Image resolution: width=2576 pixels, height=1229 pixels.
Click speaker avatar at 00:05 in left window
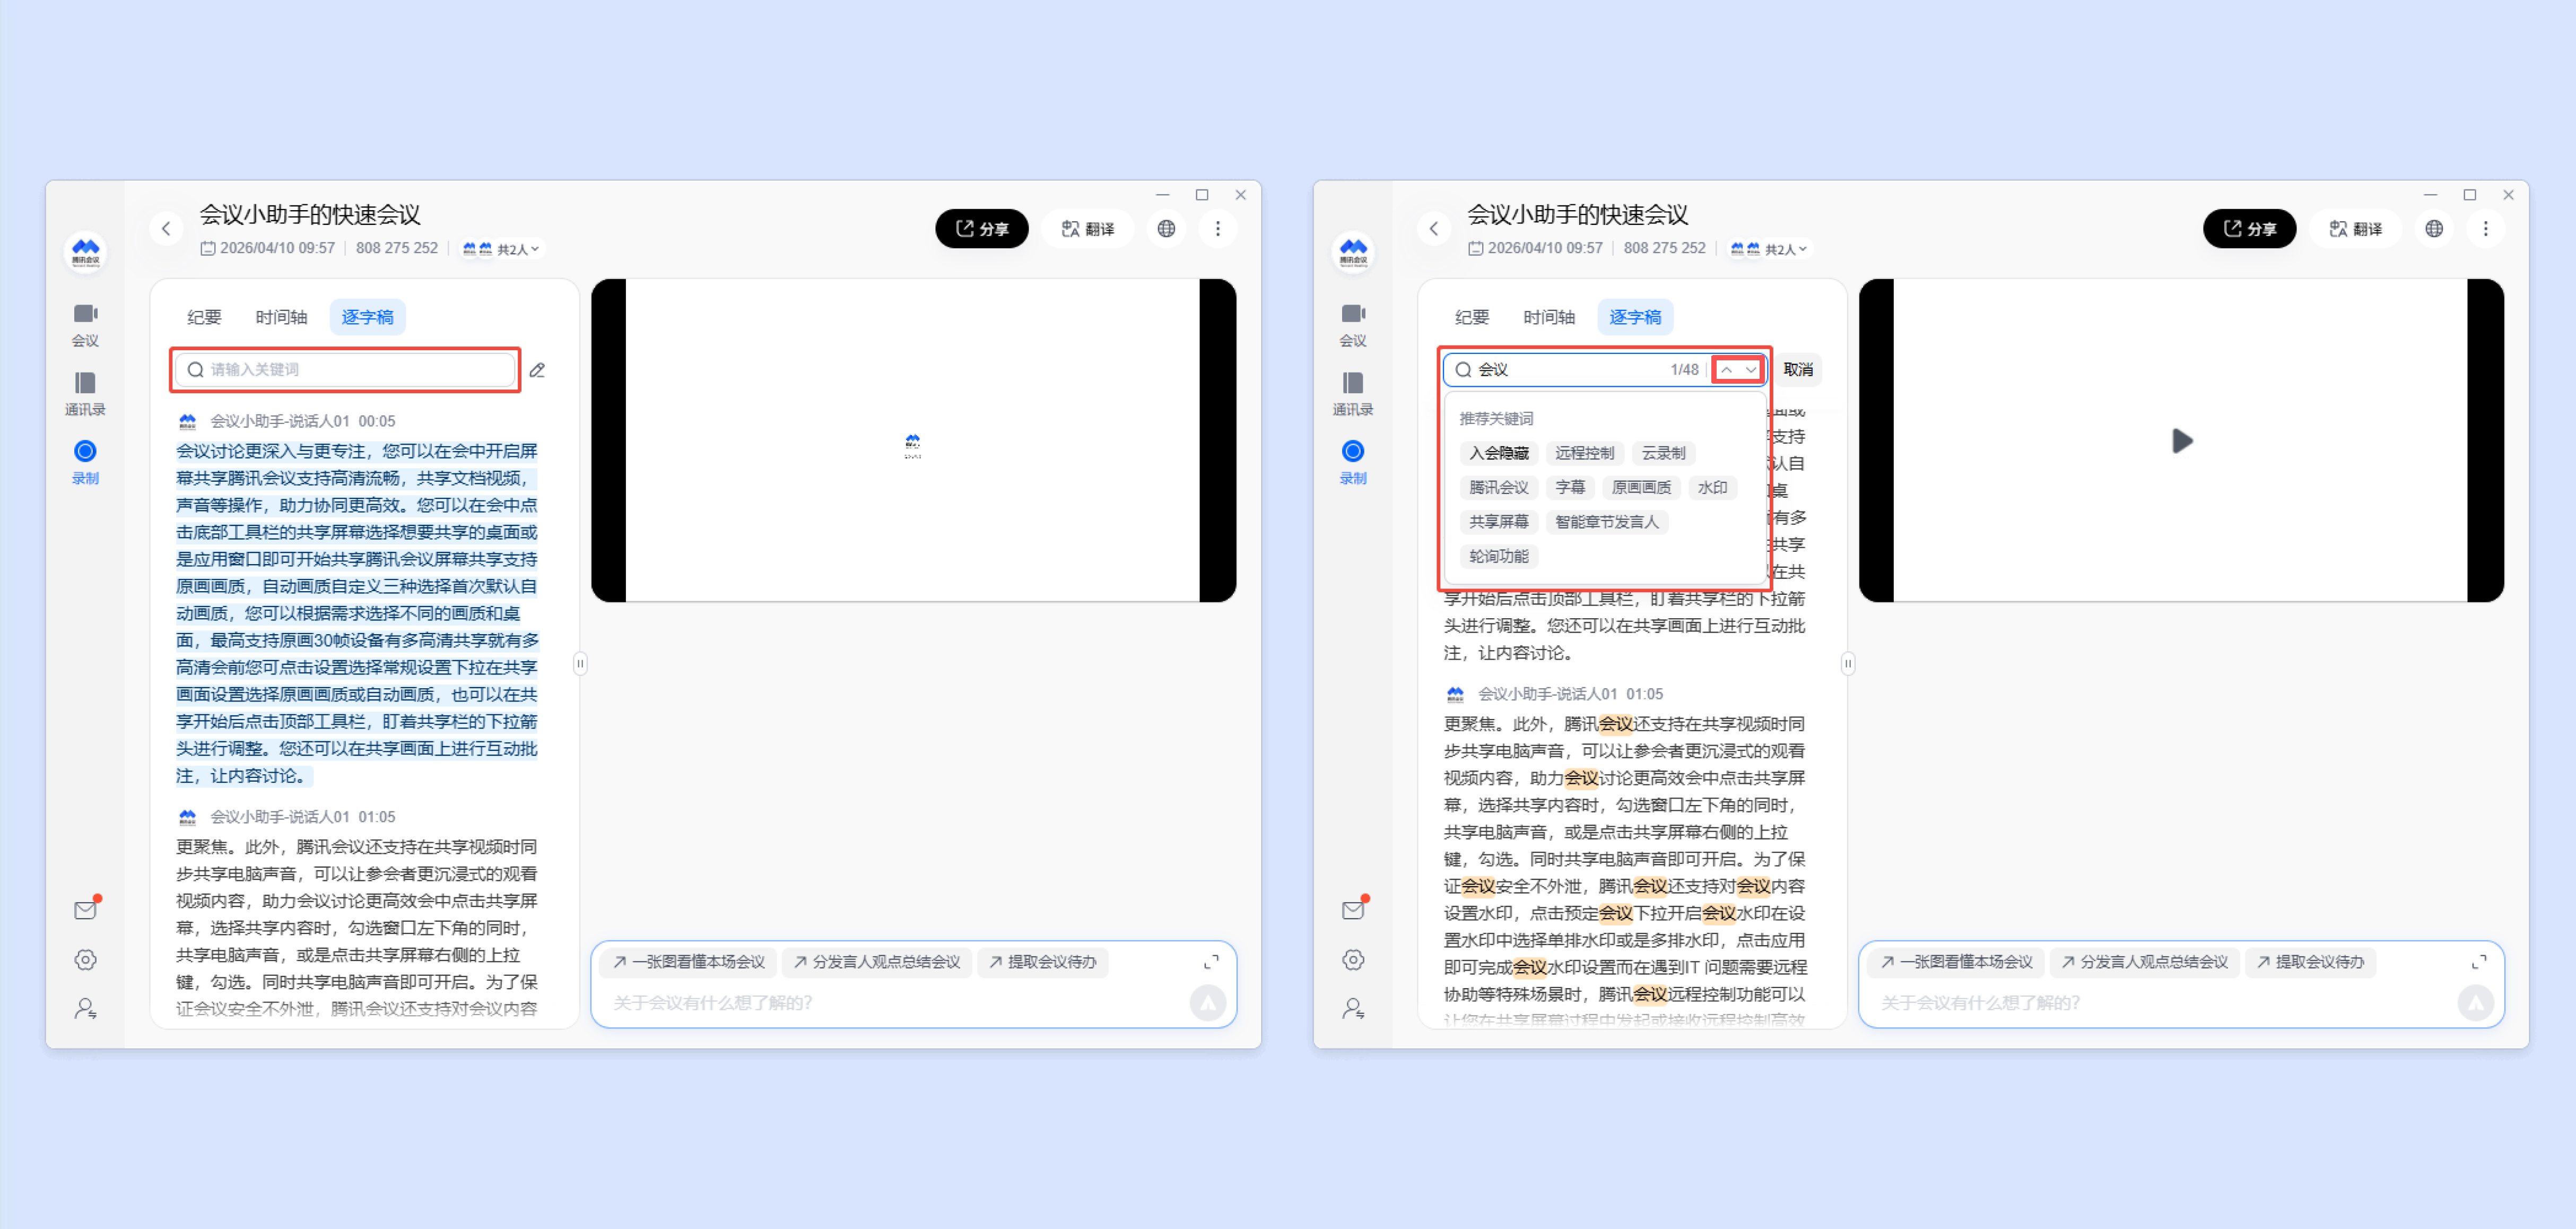click(x=187, y=421)
